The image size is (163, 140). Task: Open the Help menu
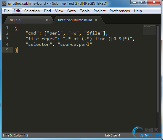(138, 11)
